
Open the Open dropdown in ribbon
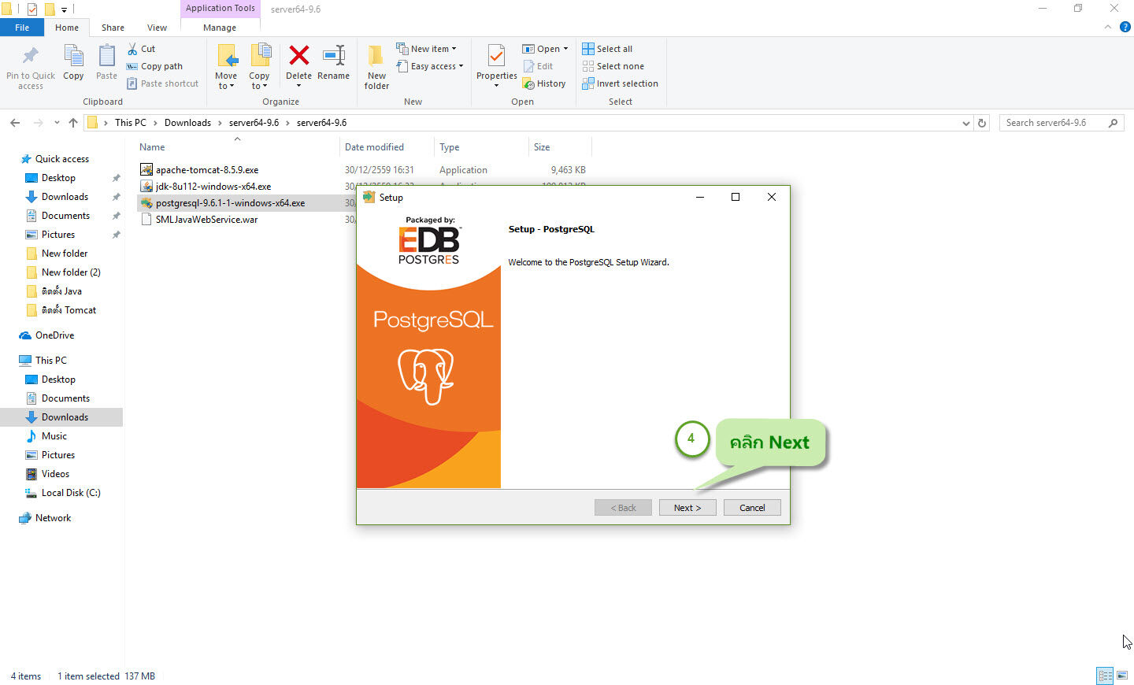pyautogui.click(x=545, y=49)
